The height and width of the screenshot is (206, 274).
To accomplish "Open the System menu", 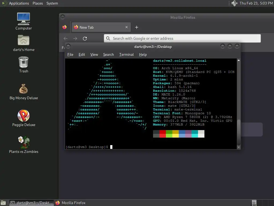I will tap(52, 3).
